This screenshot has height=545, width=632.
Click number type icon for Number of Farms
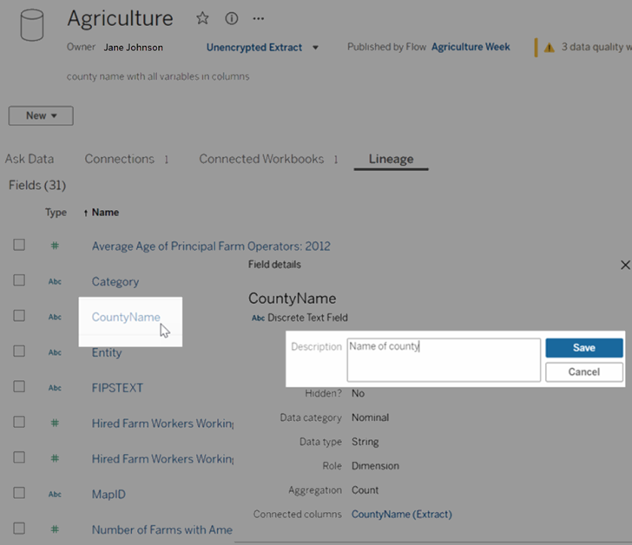[x=55, y=529]
